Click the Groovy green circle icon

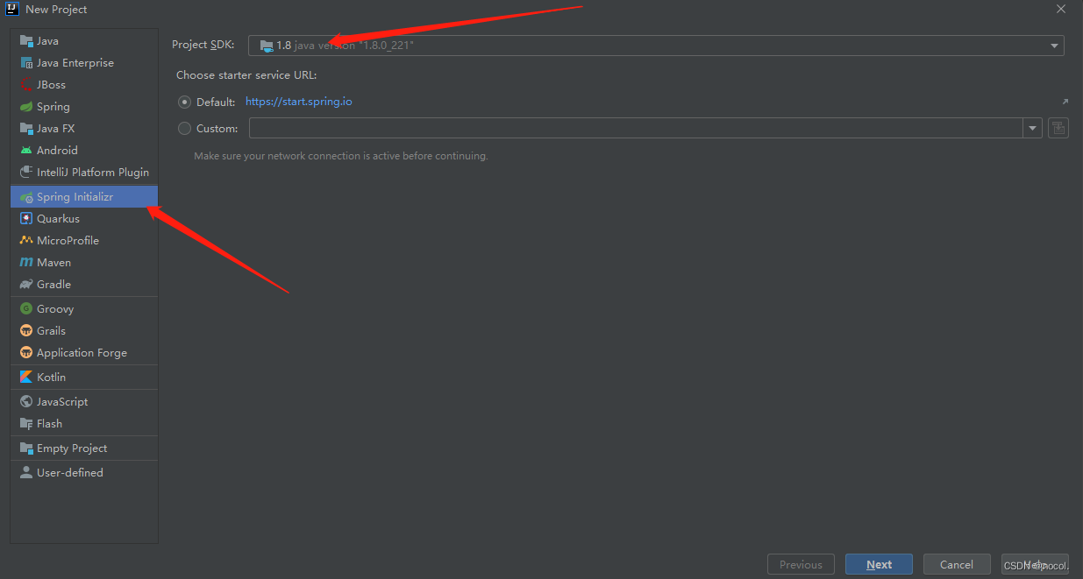(26, 309)
